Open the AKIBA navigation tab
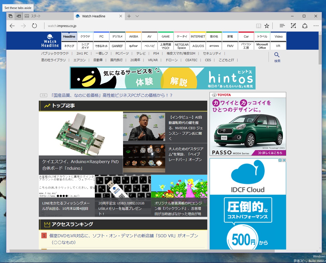The height and width of the screenshot is (263, 326). click(x=134, y=36)
